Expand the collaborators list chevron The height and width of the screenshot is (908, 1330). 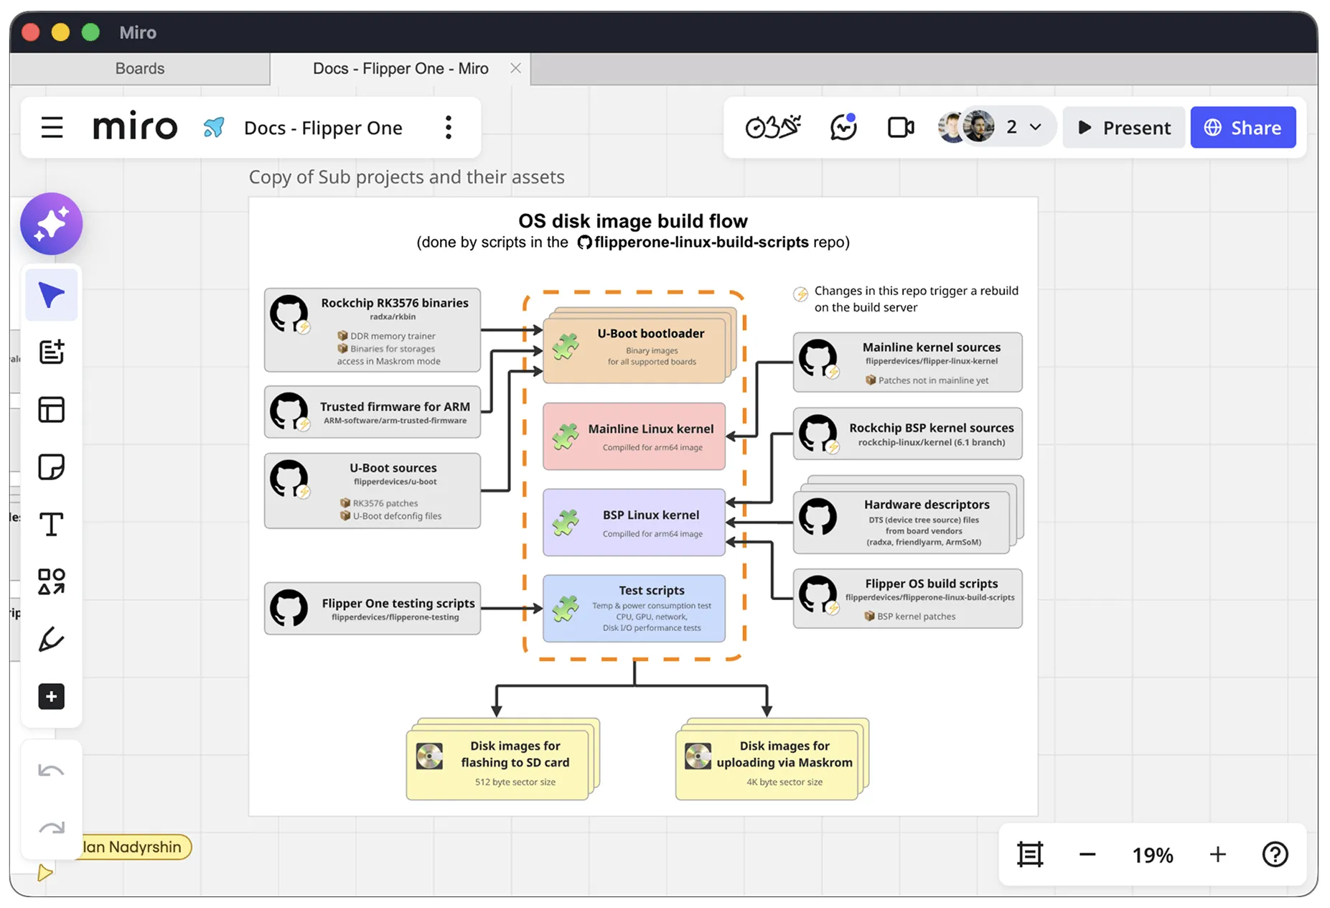click(x=1035, y=127)
